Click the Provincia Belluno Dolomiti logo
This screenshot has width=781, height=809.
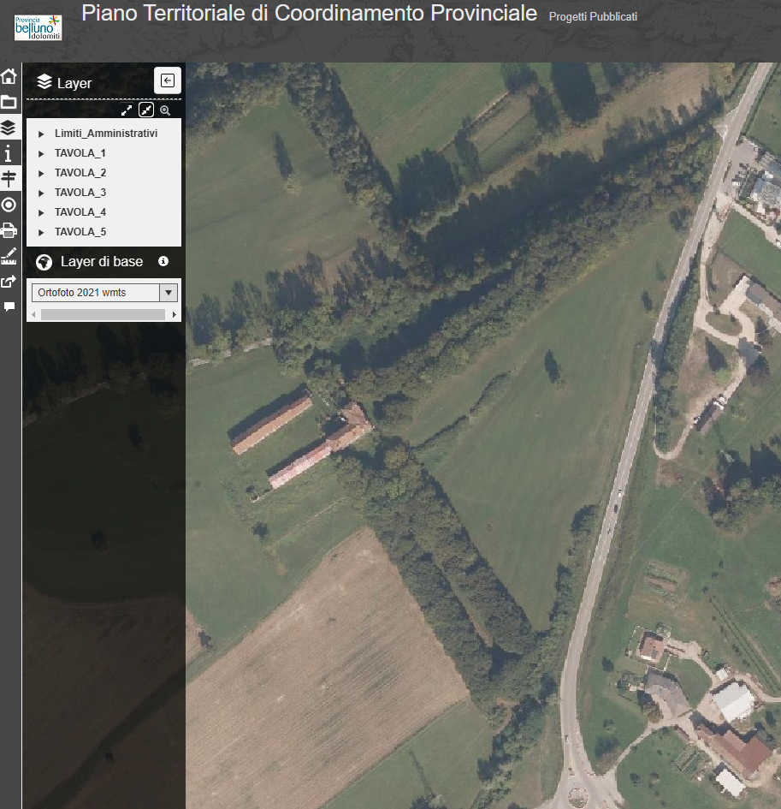coord(38,27)
